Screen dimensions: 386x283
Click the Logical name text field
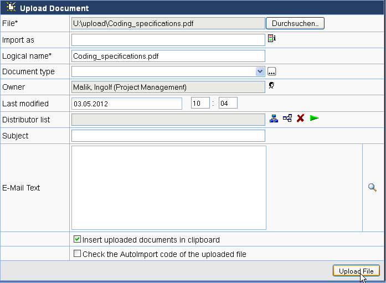point(168,56)
